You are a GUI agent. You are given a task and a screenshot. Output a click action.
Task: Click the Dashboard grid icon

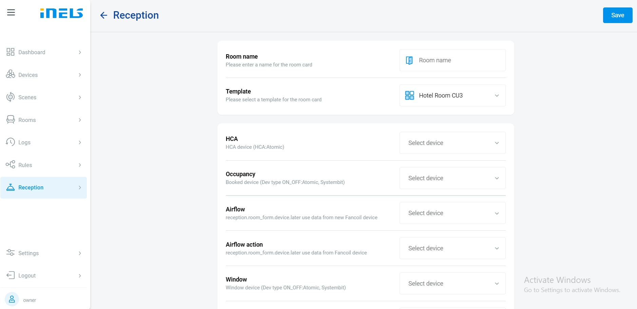(11, 52)
